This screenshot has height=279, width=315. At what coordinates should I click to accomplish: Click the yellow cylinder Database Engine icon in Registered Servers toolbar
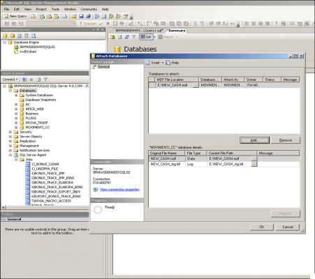click(x=6, y=36)
